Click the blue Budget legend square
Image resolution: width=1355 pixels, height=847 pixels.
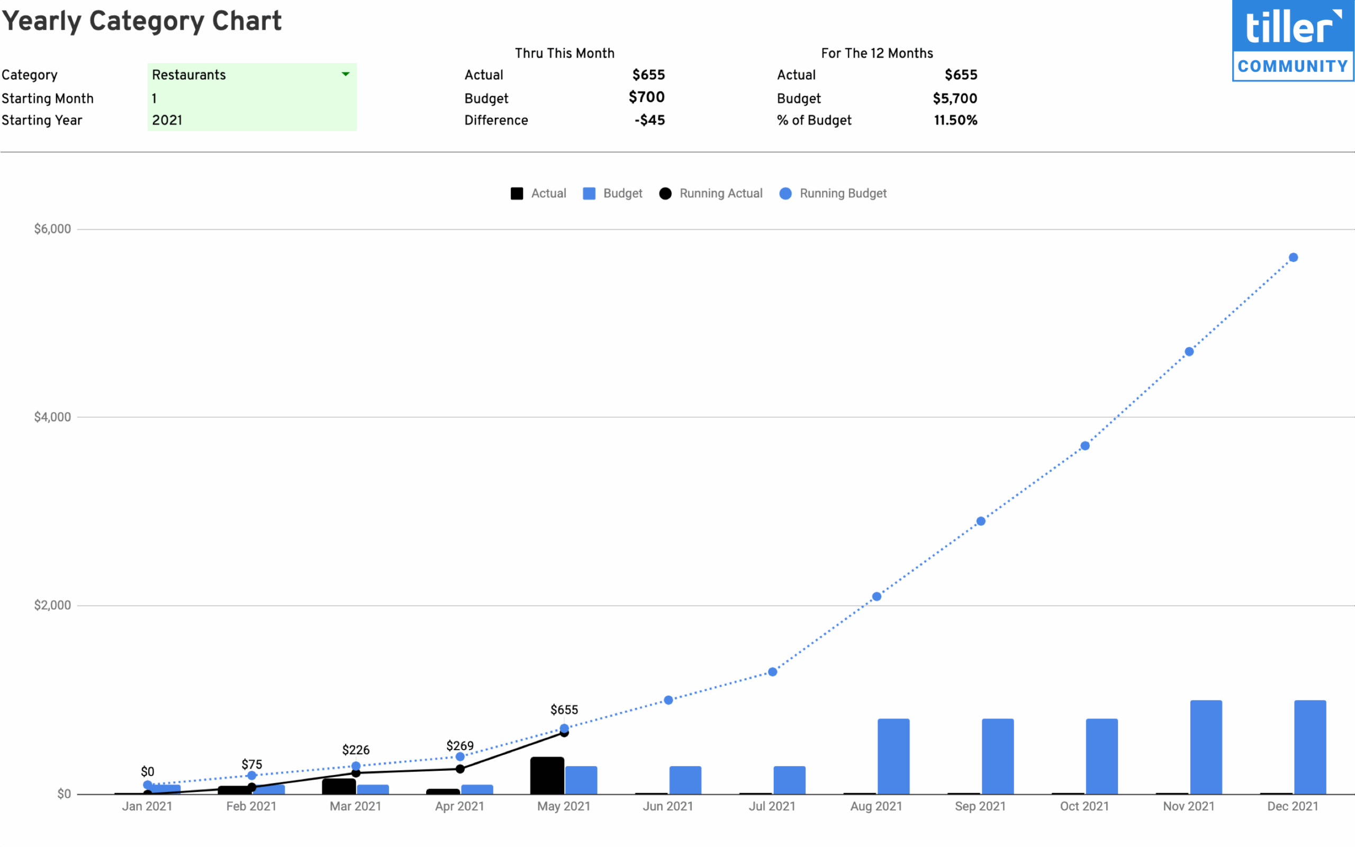pyautogui.click(x=589, y=193)
